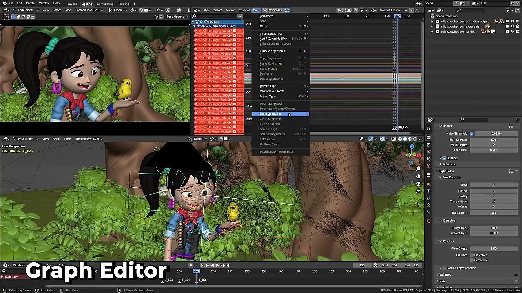
Task: Adjust the Indirect Light value 10.00
Action: tap(493, 233)
